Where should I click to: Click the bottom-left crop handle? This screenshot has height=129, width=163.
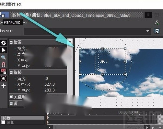(80, 74)
